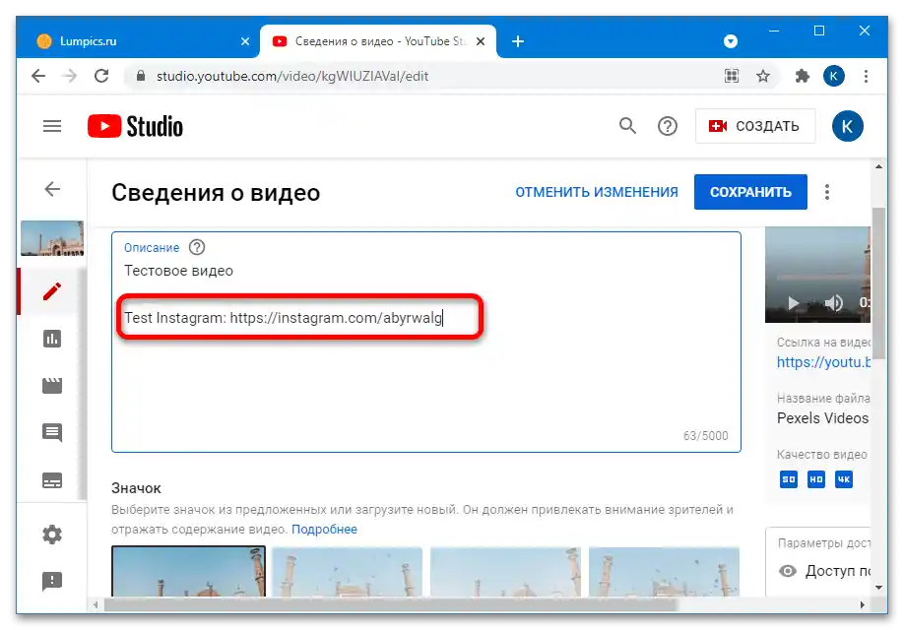This screenshot has height=630, width=904.
Task: Click the help icon next to Описание
Action: pos(197,247)
